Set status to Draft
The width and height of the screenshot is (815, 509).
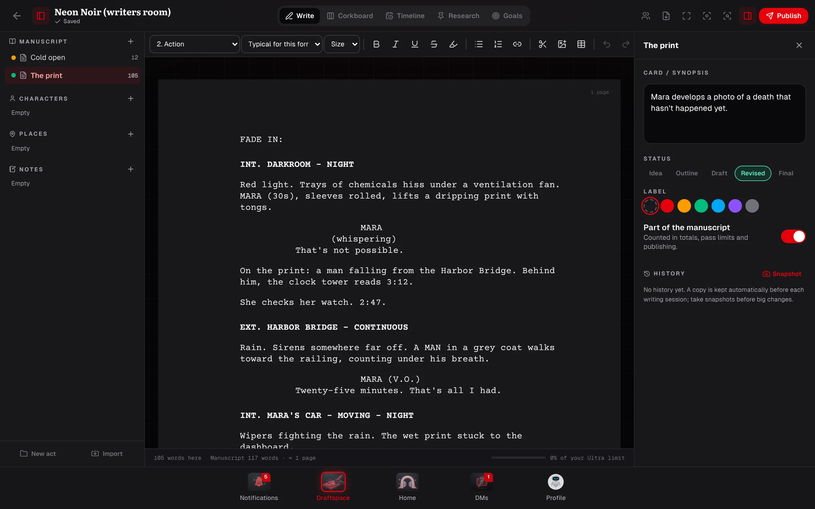pos(719,173)
